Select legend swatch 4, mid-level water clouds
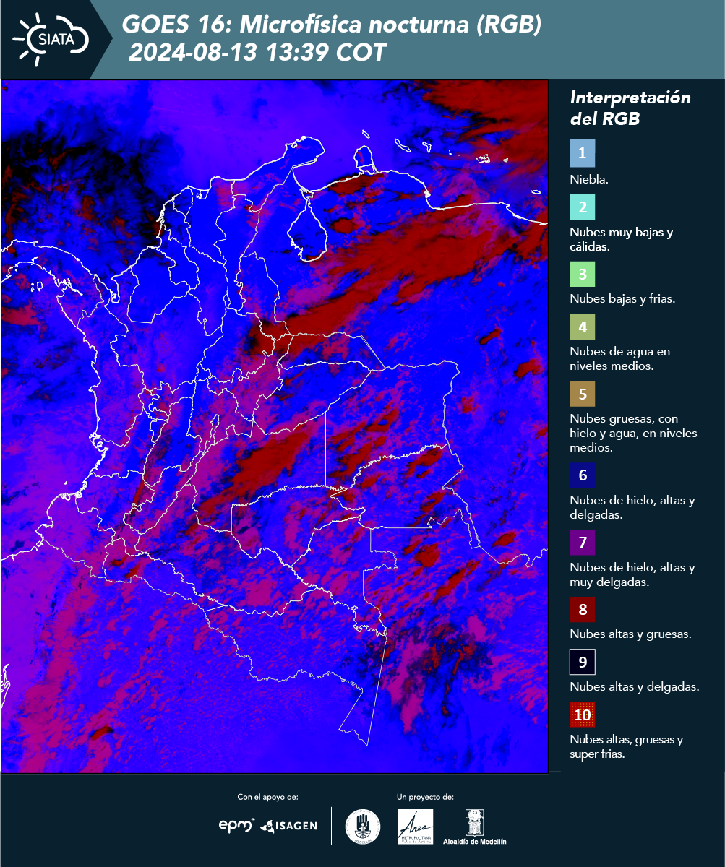725x867 pixels. [x=582, y=328]
